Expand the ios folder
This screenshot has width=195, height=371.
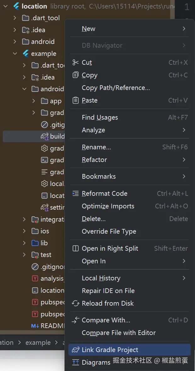tap(24, 231)
